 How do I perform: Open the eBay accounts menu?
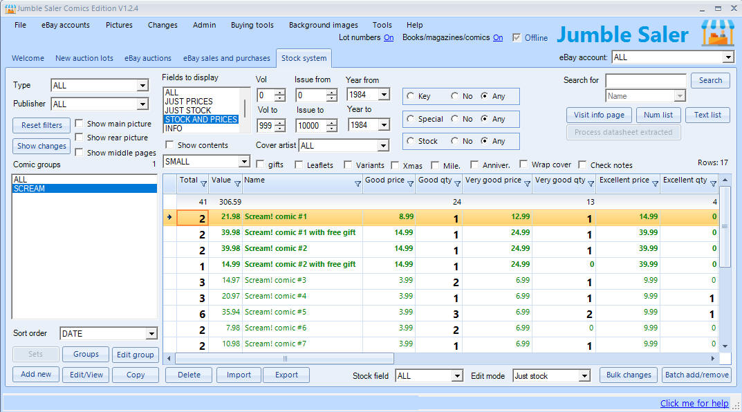click(x=65, y=25)
